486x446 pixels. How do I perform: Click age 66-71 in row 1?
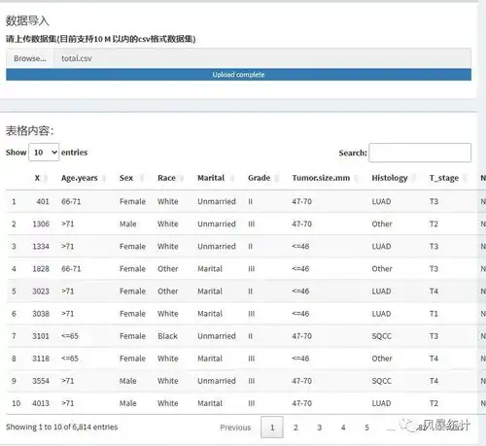pos(71,201)
